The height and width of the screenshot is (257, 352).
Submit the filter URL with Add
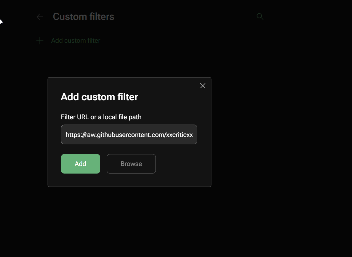tap(80, 164)
